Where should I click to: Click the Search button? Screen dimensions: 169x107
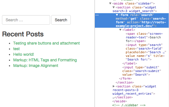[61, 20]
